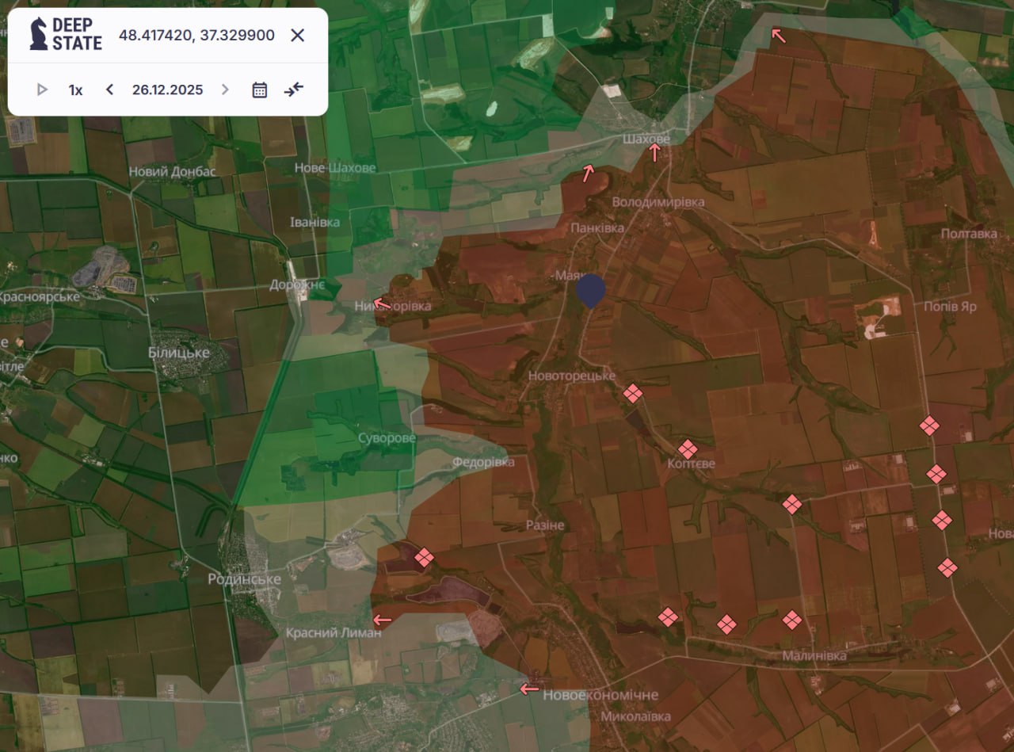Click the Deep State knight logo
This screenshot has height=752, width=1014.
(39, 35)
